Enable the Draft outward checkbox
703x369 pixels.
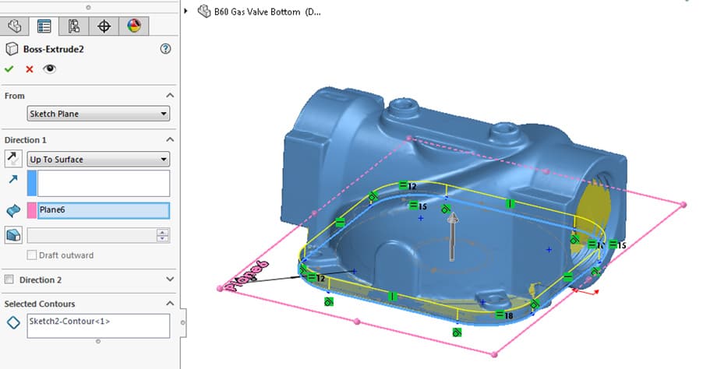pos(32,255)
